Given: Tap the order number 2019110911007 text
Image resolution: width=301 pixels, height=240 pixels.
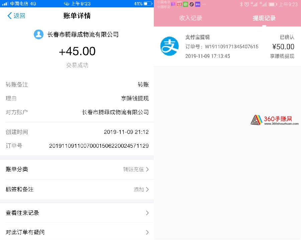Looking at the screenshot, I should (99, 146).
